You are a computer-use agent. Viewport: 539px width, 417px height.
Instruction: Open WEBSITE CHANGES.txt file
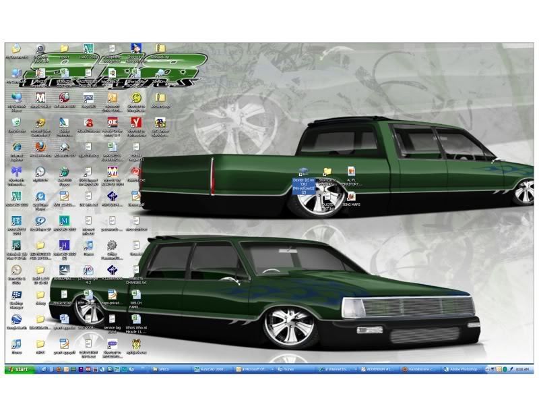click(135, 271)
